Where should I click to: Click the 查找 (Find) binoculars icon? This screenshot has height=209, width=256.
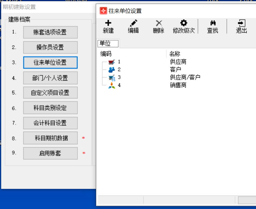point(213,23)
